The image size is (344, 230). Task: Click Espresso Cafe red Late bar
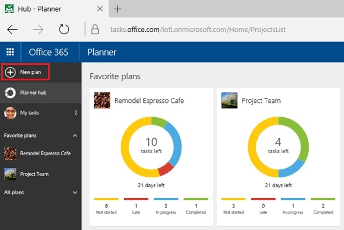tap(136, 199)
